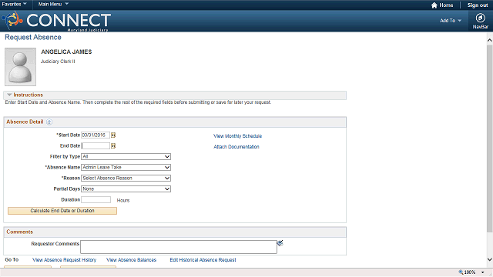Open the NavBar compass icon
Image resolution: width=493 pixels, height=277 pixels.
click(x=480, y=18)
